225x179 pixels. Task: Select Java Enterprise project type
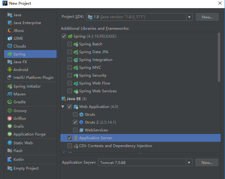click(27, 23)
